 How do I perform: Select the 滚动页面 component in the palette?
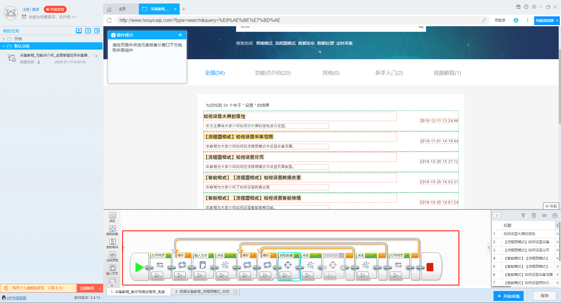[x=112, y=257]
